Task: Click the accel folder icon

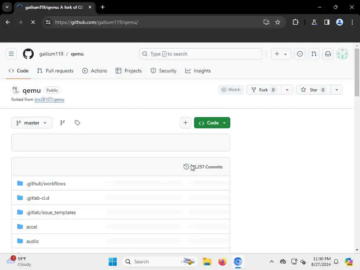Action: pyautogui.click(x=20, y=227)
